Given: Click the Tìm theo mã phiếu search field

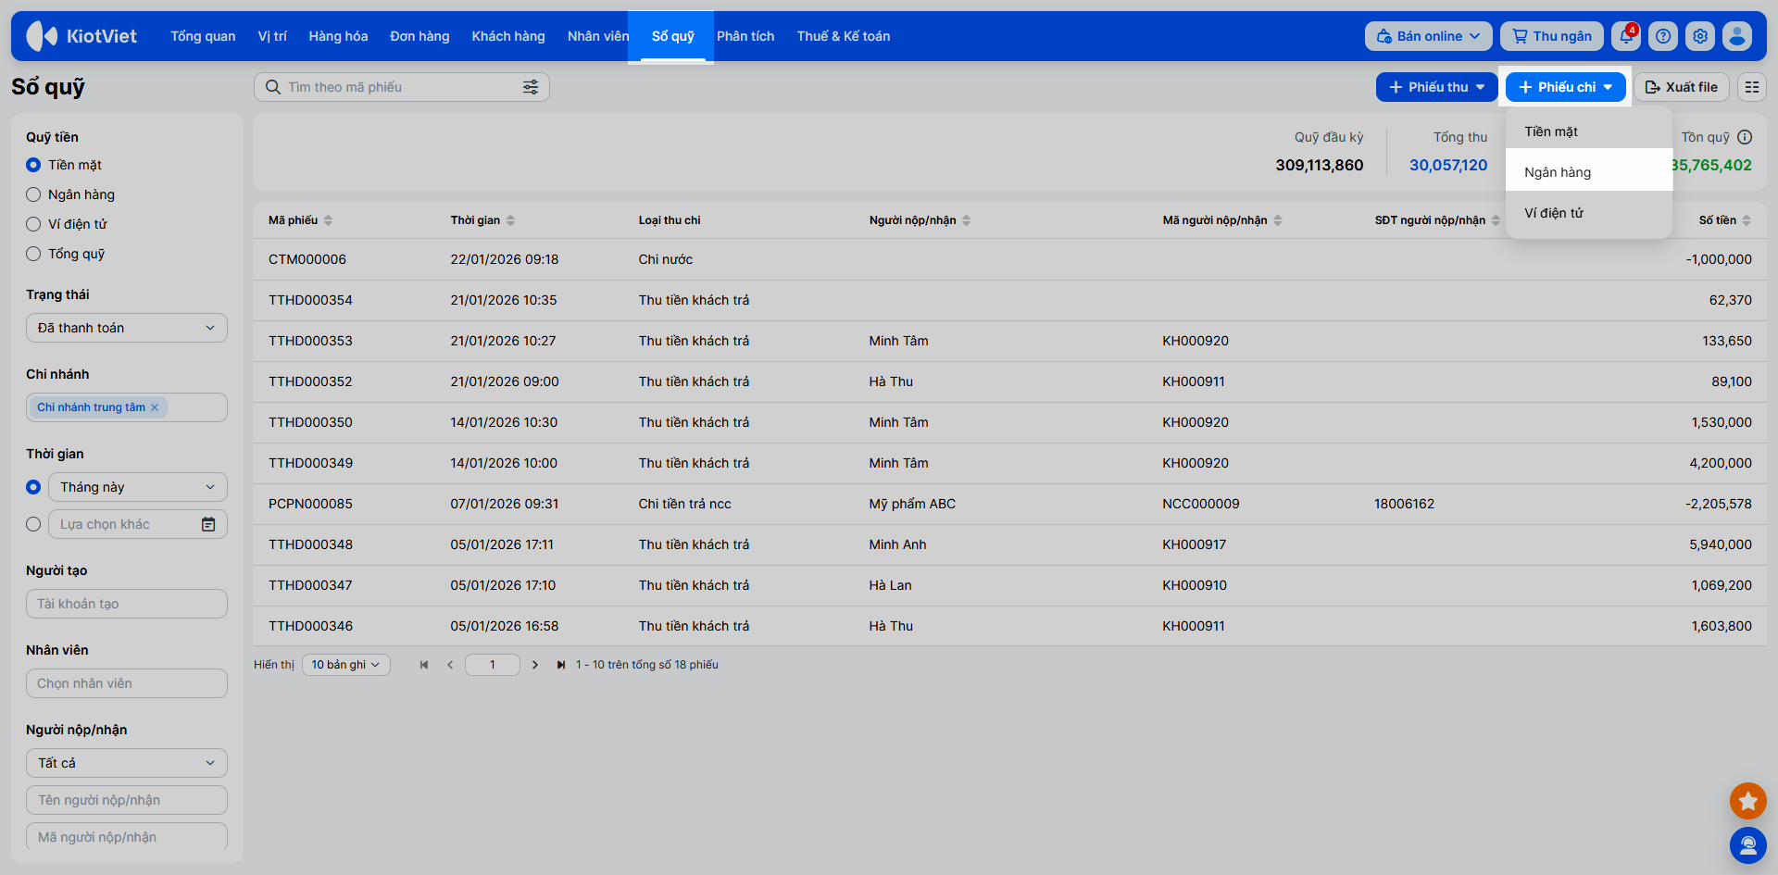Looking at the screenshot, I should tap(398, 87).
